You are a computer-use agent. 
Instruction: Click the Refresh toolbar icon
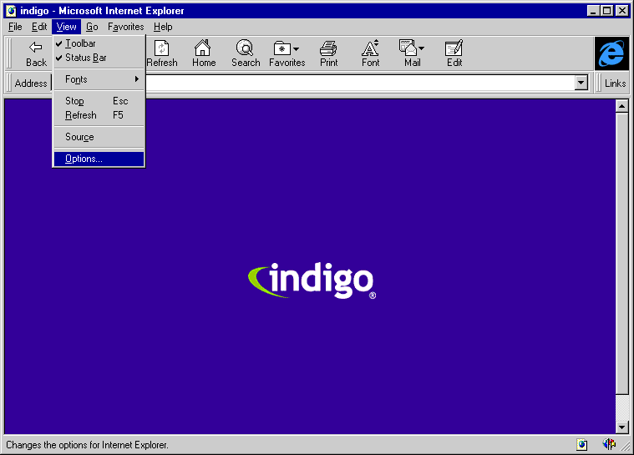point(162,48)
